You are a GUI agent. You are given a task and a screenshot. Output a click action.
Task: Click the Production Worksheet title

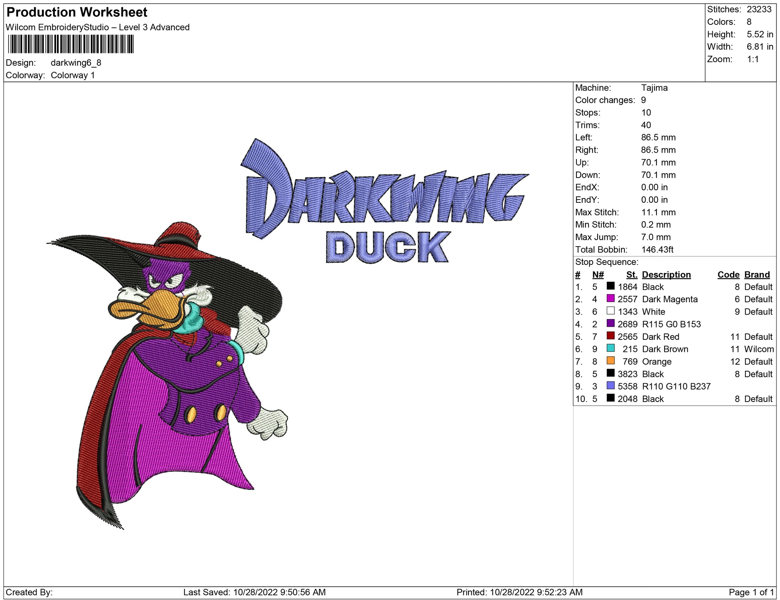tap(77, 12)
